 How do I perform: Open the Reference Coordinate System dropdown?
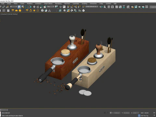(51, 7)
